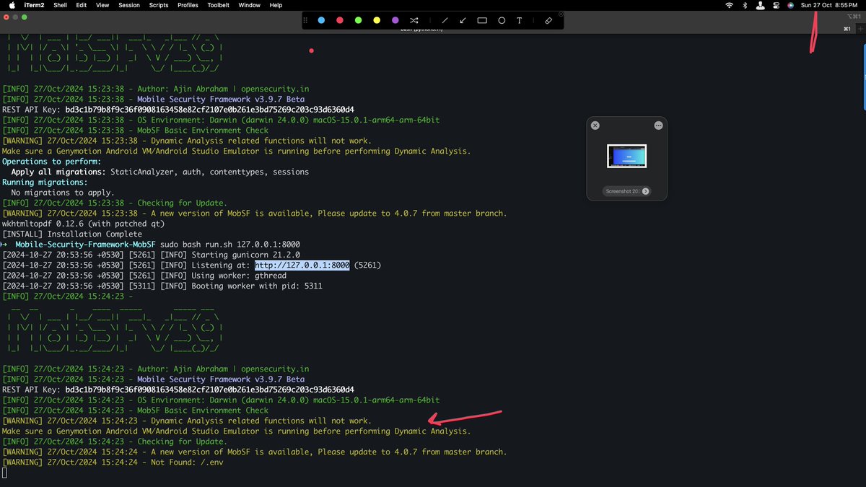Click the Siri icon in menu bar

pos(791,5)
